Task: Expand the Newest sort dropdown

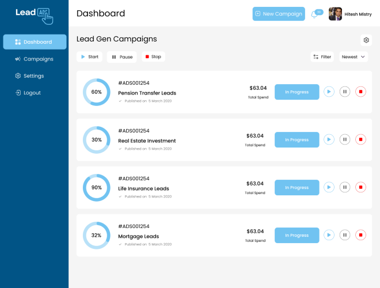Action: [354, 56]
